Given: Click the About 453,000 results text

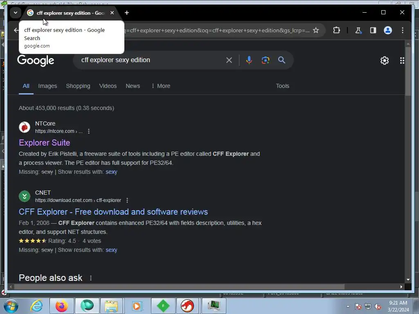Looking at the screenshot, I should click(66, 108).
